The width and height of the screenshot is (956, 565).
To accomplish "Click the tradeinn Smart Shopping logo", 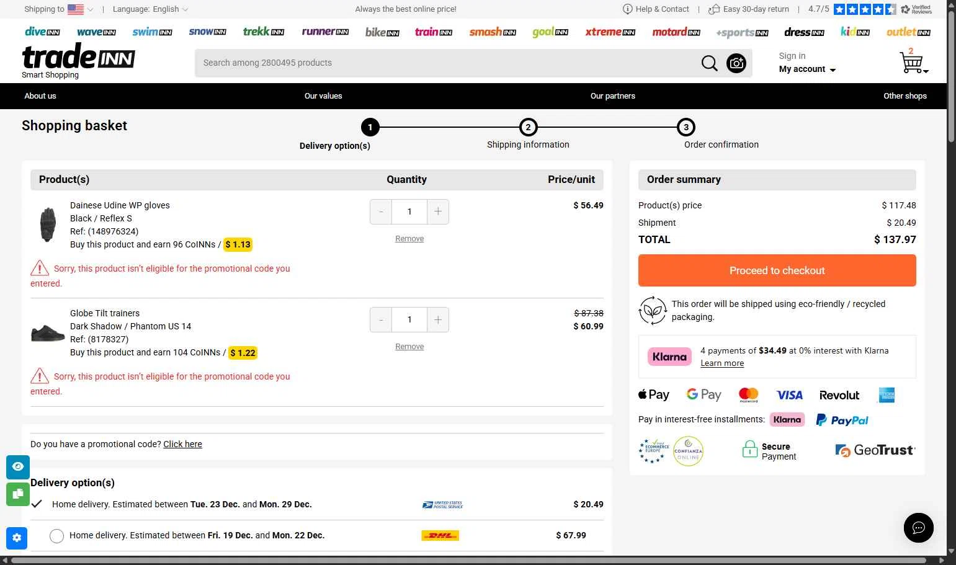I will [x=78, y=61].
